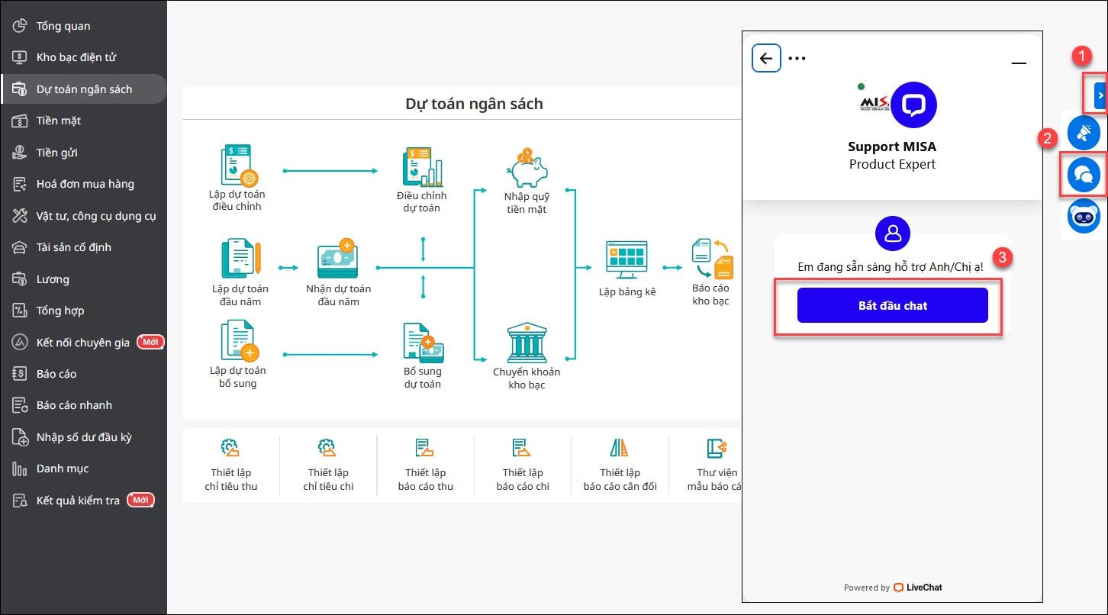The image size is (1108, 615).
Task: Click robot assistant icon
Action: (x=1084, y=217)
